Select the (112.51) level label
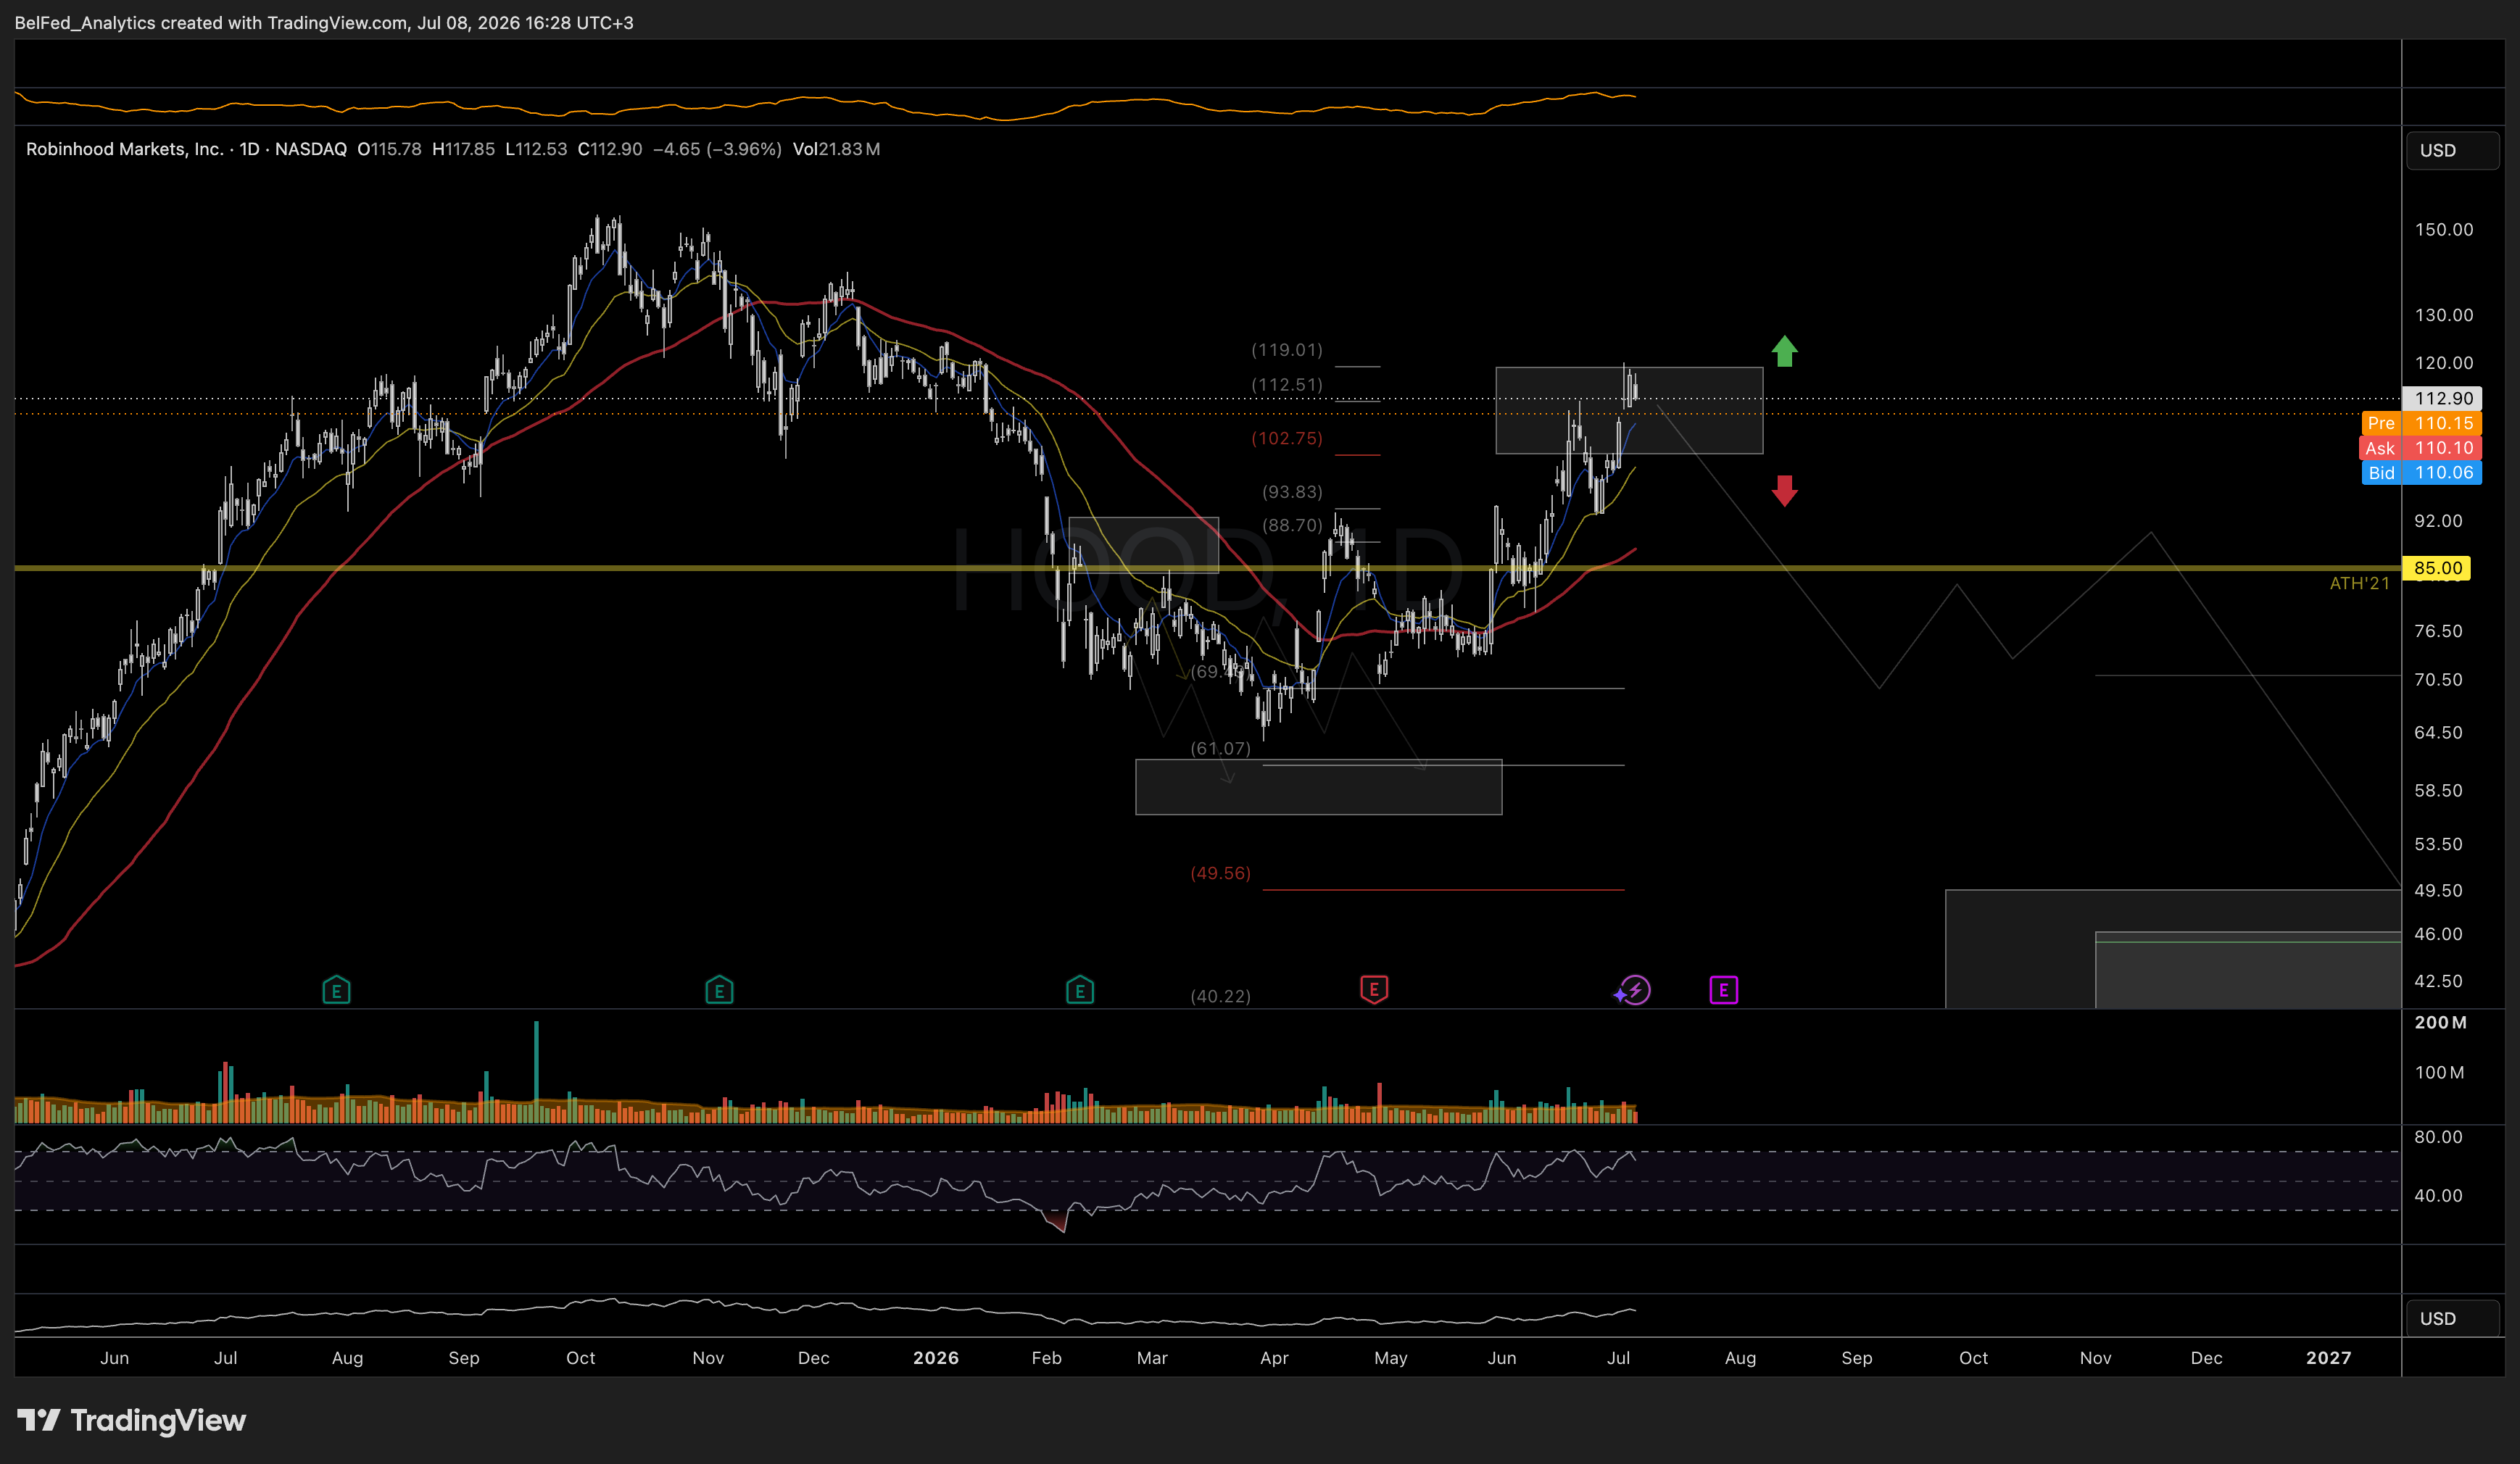 tap(1287, 385)
